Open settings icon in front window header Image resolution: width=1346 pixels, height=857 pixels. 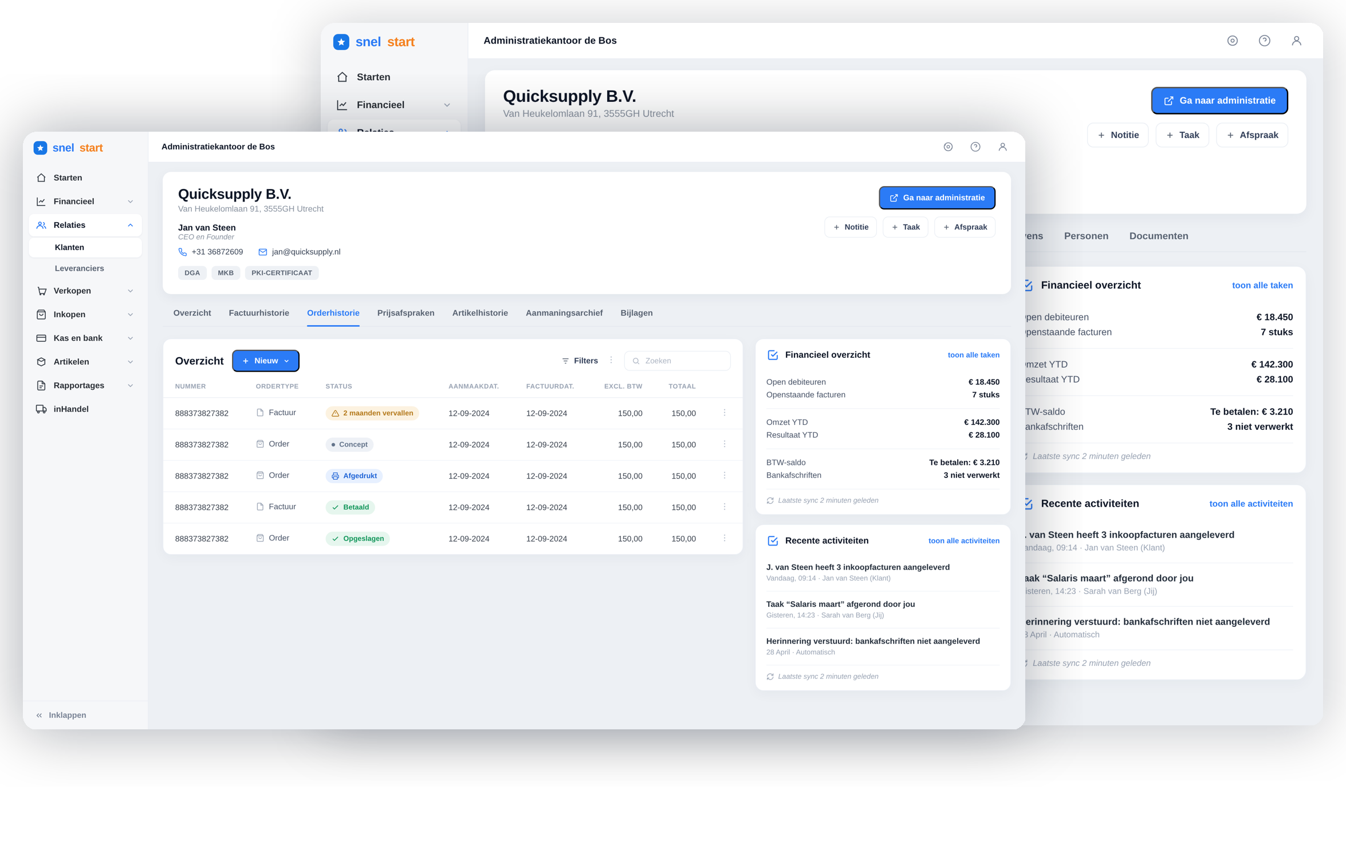tap(948, 147)
